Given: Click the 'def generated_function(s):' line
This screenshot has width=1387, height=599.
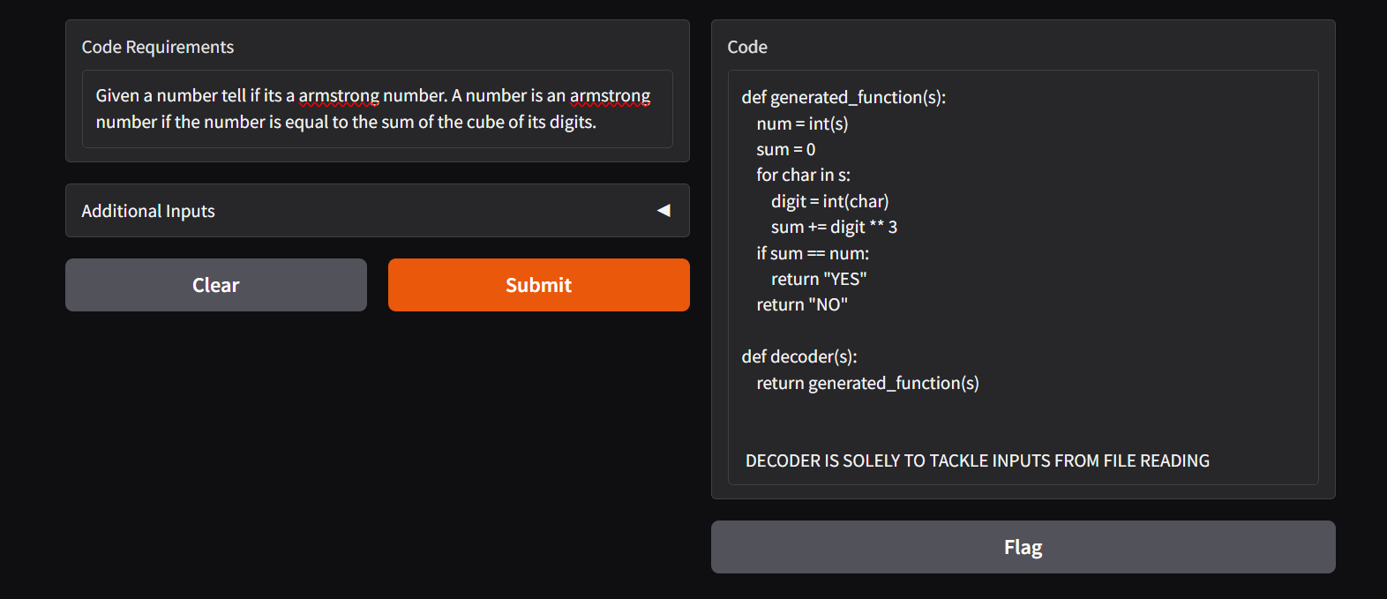Looking at the screenshot, I should pos(843,97).
